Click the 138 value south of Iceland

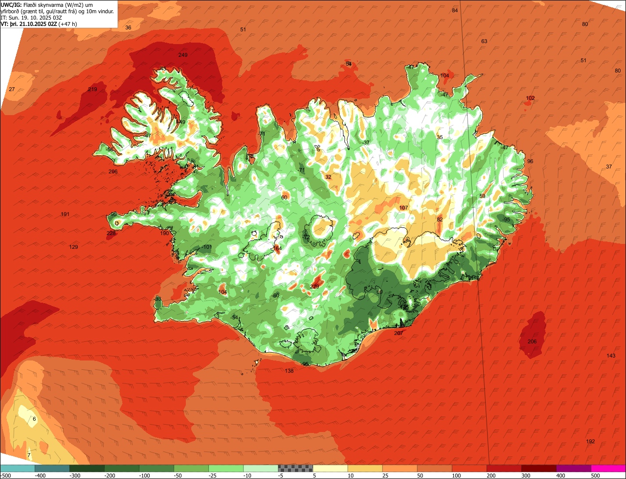tap(289, 371)
